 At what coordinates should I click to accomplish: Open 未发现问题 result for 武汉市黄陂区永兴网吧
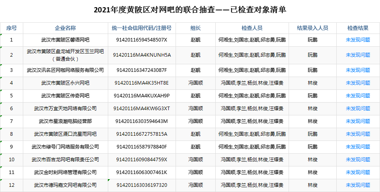358,83
